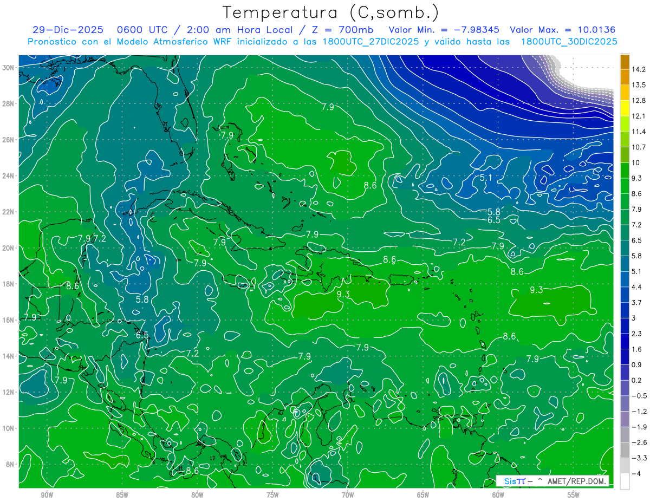Click the '10' color bar value

point(636,162)
